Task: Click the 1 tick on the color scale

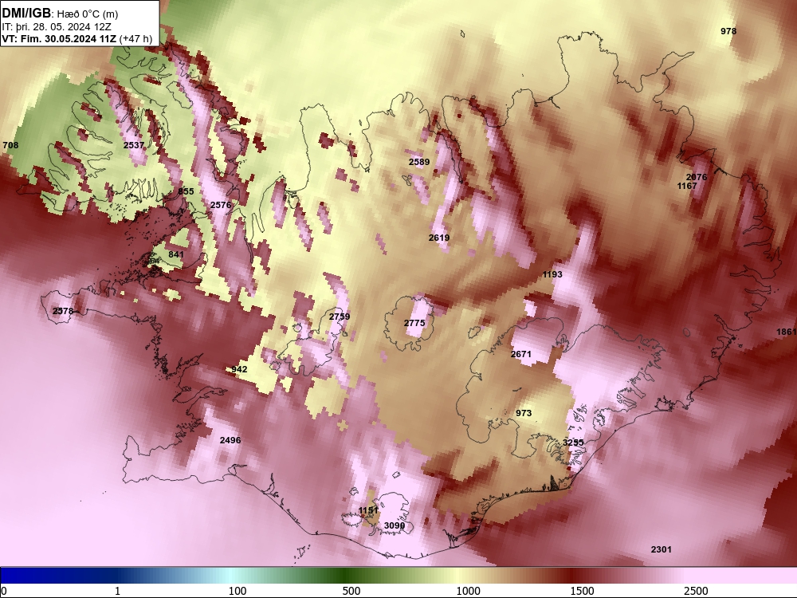Action: click(117, 590)
